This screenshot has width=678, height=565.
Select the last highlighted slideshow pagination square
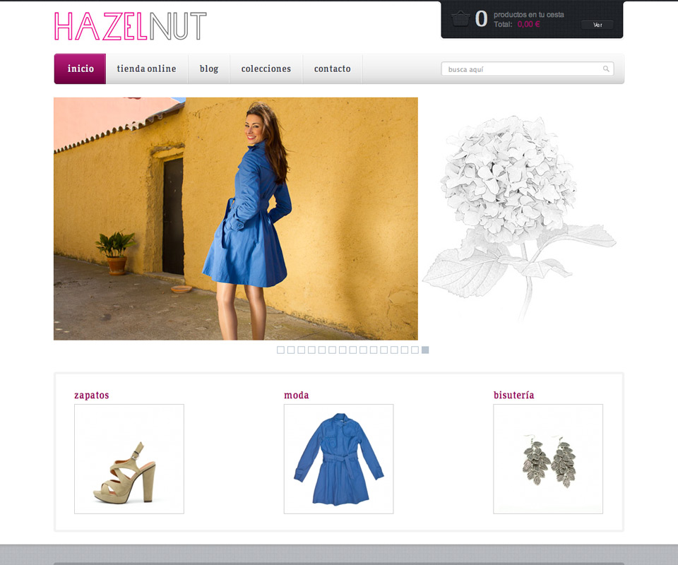425,350
